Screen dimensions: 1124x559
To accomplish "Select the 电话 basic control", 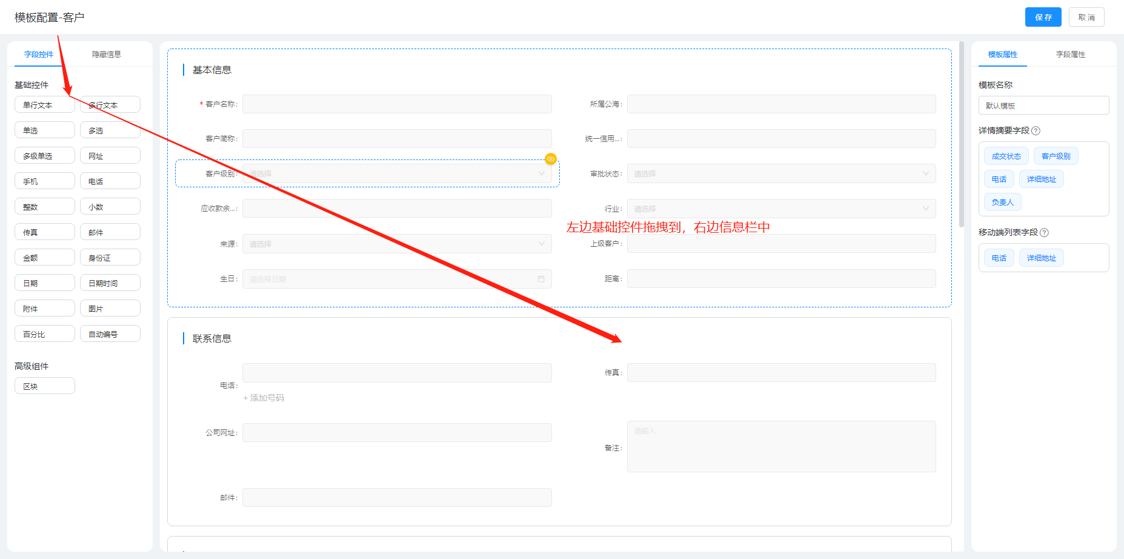I will (x=110, y=181).
